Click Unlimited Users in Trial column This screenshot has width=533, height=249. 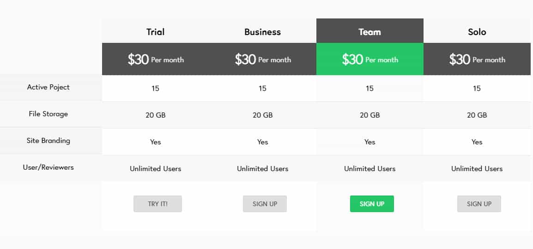pyautogui.click(x=156, y=169)
